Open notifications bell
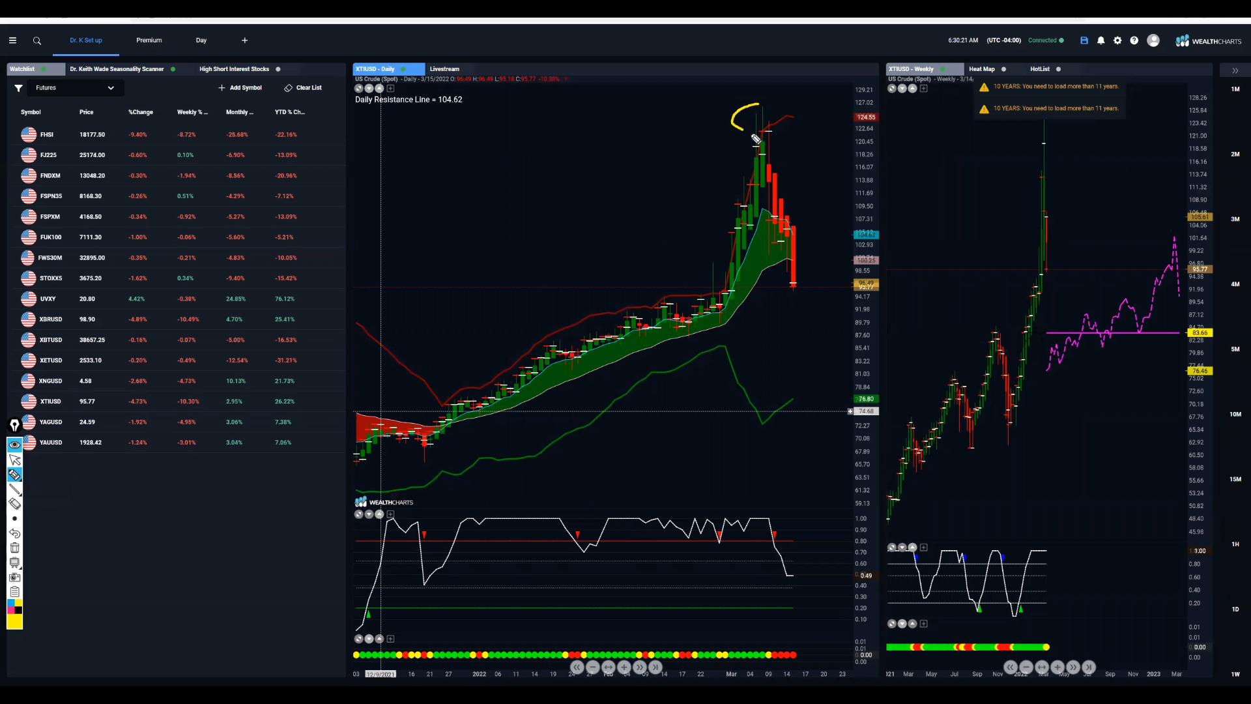 coord(1101,40)
